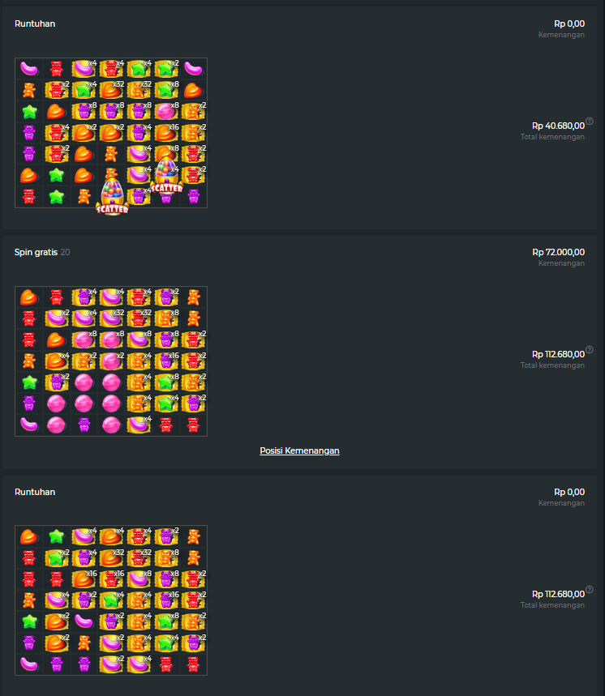Open the first Runtuhan game board image

coord(111,133)
